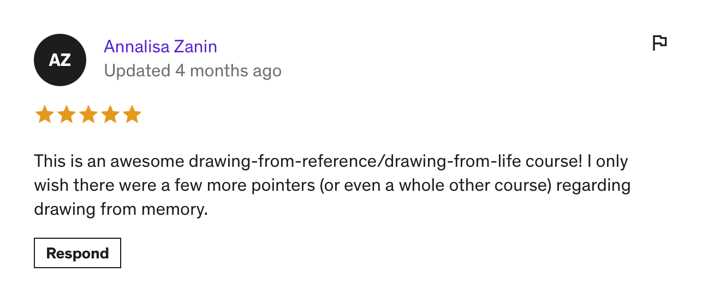Click the first rating star

(x=44, y=115)
